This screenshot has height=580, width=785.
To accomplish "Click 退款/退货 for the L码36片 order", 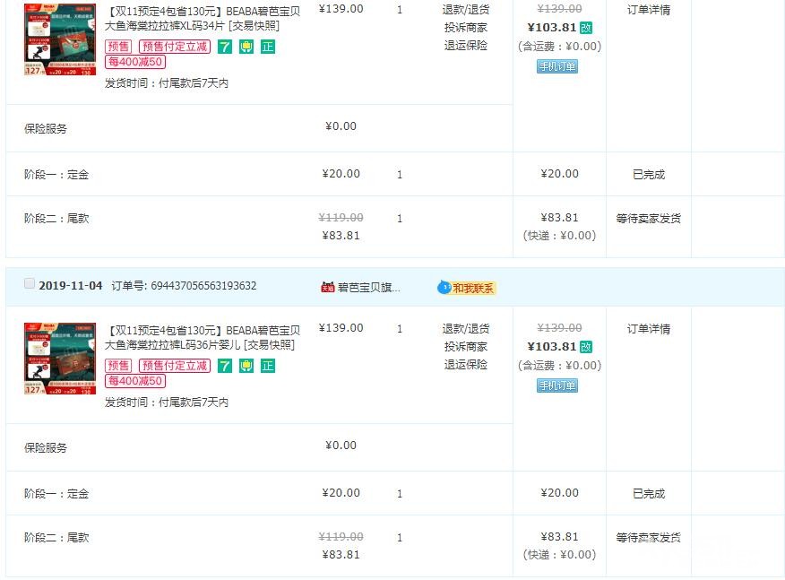I will (465, 329).
